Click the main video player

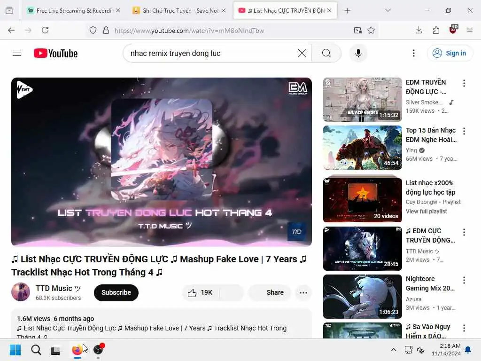tap(162, 162)
